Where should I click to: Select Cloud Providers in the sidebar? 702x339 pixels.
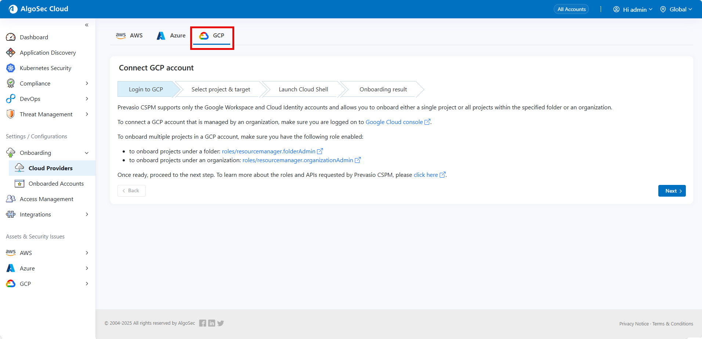[52, 168]
